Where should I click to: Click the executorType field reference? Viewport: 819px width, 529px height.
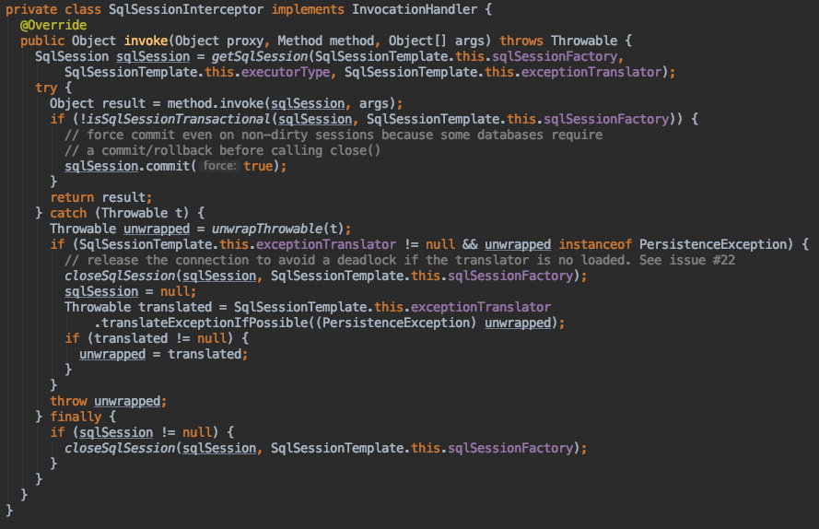point(286,72)
